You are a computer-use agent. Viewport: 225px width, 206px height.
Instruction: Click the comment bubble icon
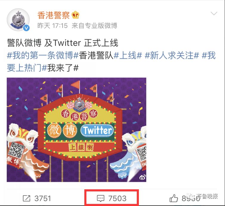tap(101, 198)
